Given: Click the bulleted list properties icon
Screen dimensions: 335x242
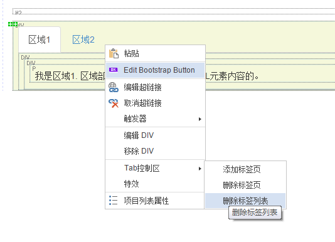Looking at the screenshot, I should coord(113,201).
